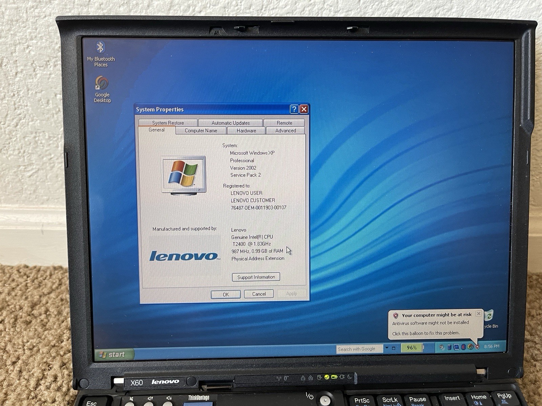Click the 'LENOVO CUSTOMER' text
The image size is (542, 406).
pos(253,200)
